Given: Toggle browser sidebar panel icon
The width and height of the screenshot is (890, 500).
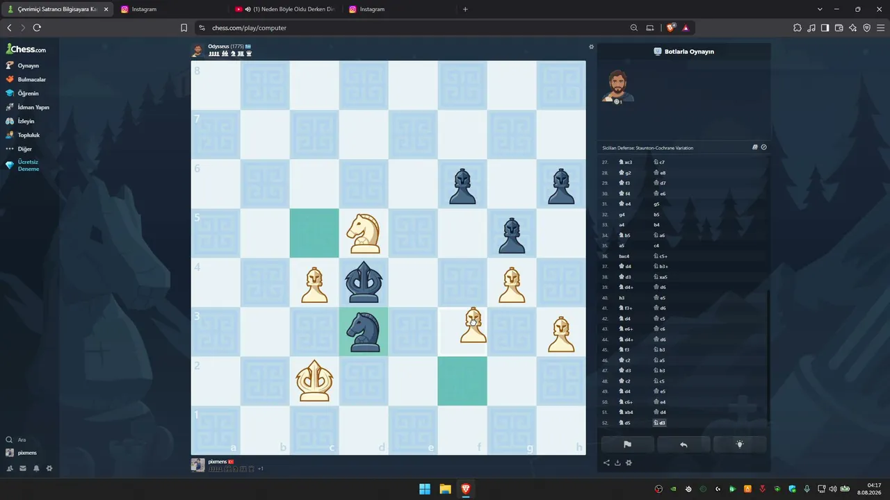Looking at the screenshot, I should [825, 28].
